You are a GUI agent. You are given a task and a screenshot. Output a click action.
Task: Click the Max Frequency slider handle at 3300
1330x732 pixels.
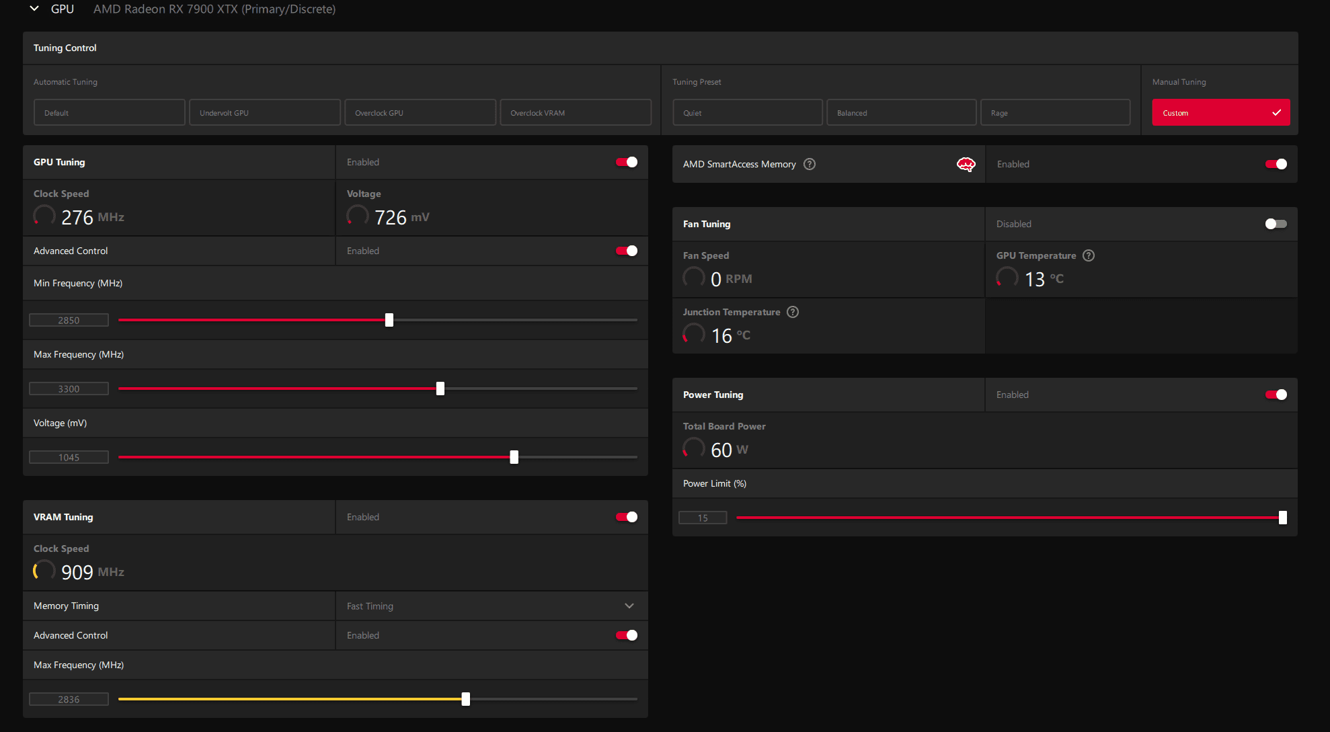click(x=440, y=389)
